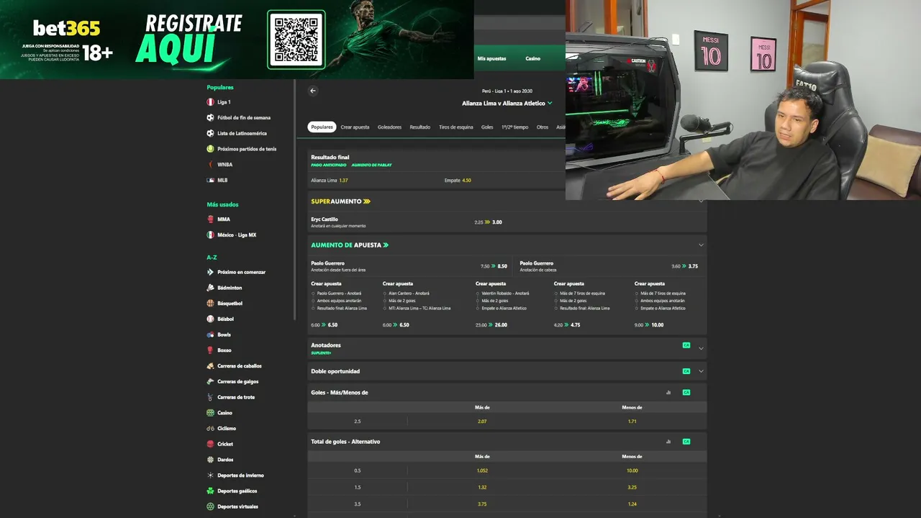The width and height of the screenshot is (921, 518).
Task: Select Paolo Guerrero fuera del área odds 8.50
Action: 502,266
